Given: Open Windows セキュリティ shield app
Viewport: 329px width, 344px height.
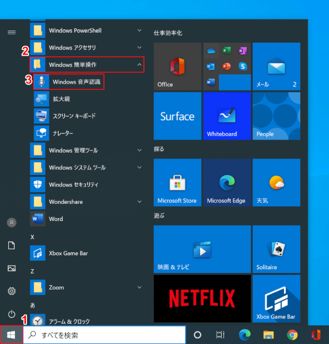Looking at the screenshot, I should (x=87, y=185).
